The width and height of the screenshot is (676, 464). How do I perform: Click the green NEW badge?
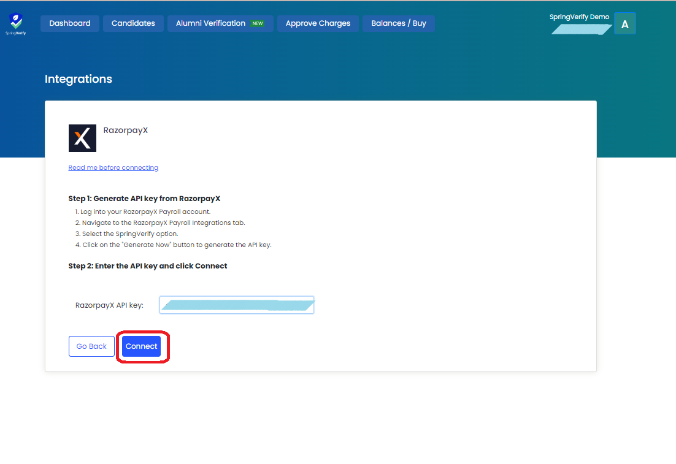click(258, 23)
